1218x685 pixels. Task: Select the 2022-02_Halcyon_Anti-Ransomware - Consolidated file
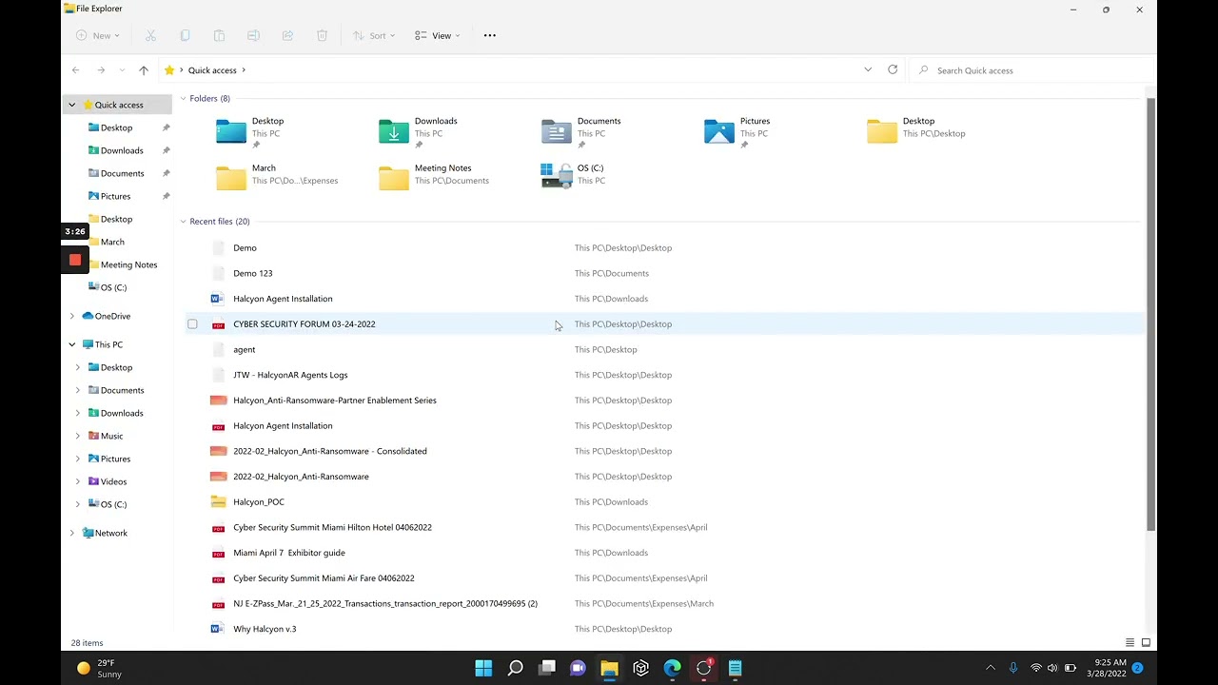coord(329,451)
